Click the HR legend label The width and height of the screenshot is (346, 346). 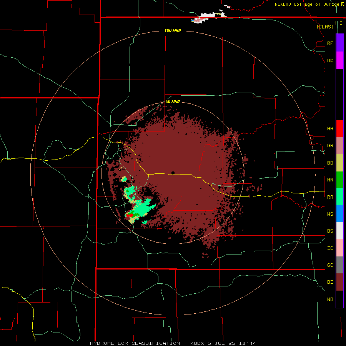tap(330, 180)
